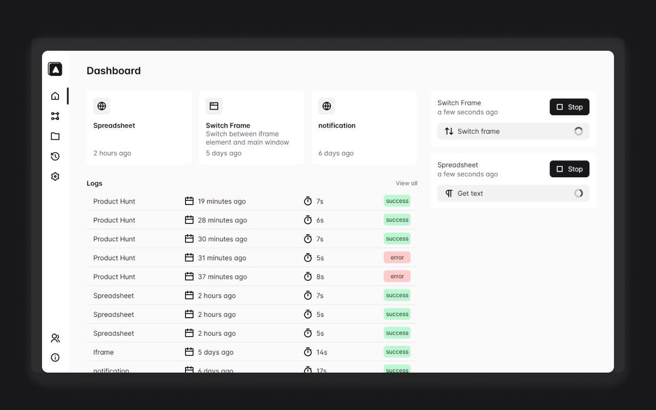The height and width of the screenshot is (410, 656).
Task: Click View all logs link
Action: 406,183
